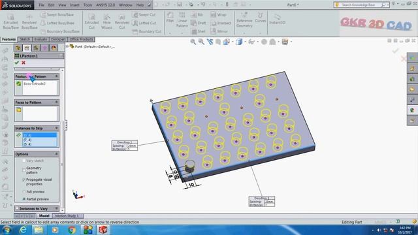This screenshot has width=418, height=235.
Task: Expand the Instances to Vary section
Action: tap(57, 208)
